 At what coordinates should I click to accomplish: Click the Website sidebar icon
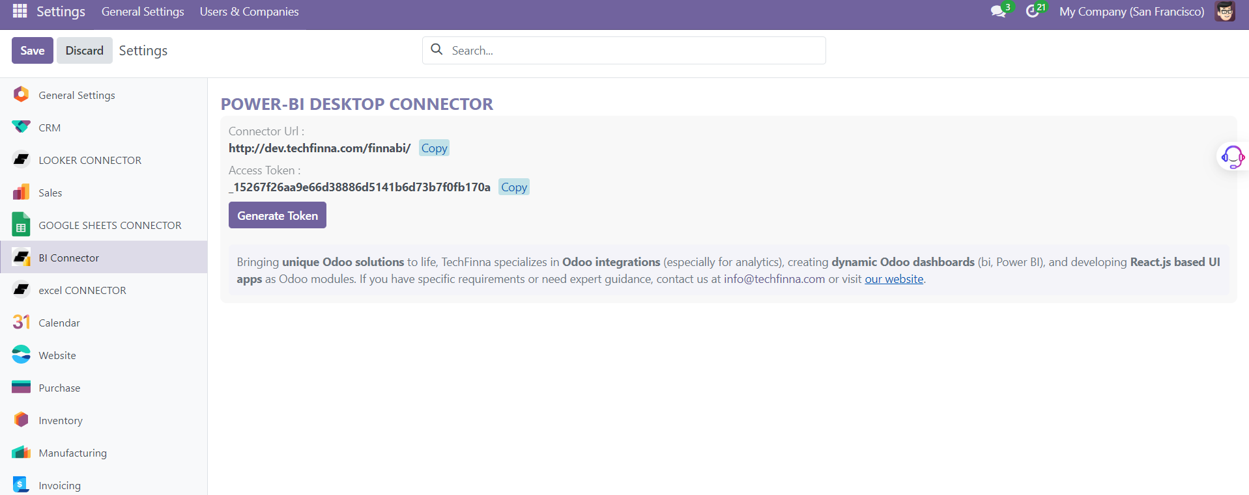(x=21, y=355)
